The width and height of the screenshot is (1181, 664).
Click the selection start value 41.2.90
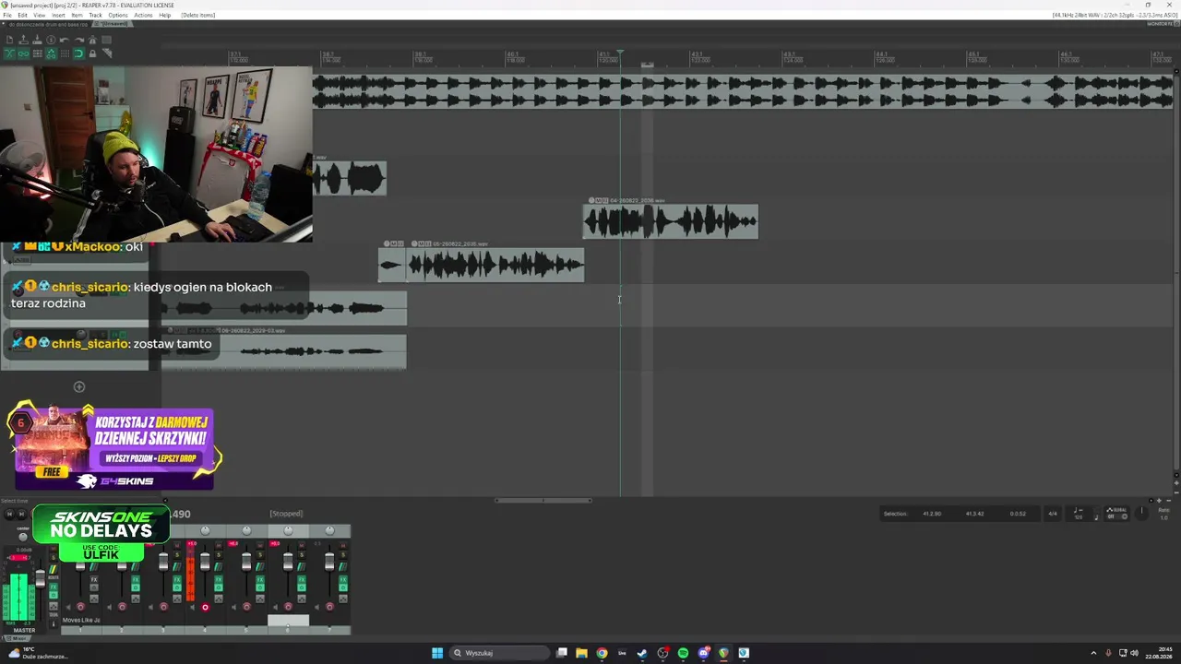tap(932, 514)
